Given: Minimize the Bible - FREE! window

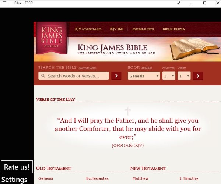Looking at the screenshot, I should click(192, 3).
